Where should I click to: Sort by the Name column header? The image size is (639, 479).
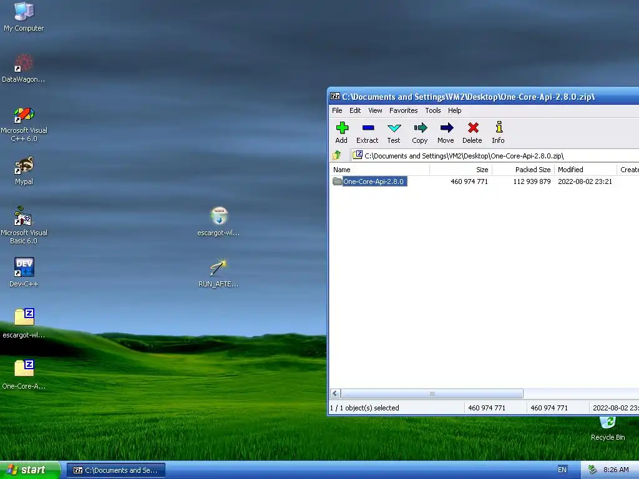coord(379,170)
